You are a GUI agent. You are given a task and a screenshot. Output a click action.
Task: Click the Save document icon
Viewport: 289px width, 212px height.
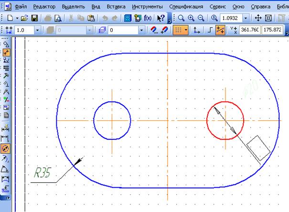[35, 18]
